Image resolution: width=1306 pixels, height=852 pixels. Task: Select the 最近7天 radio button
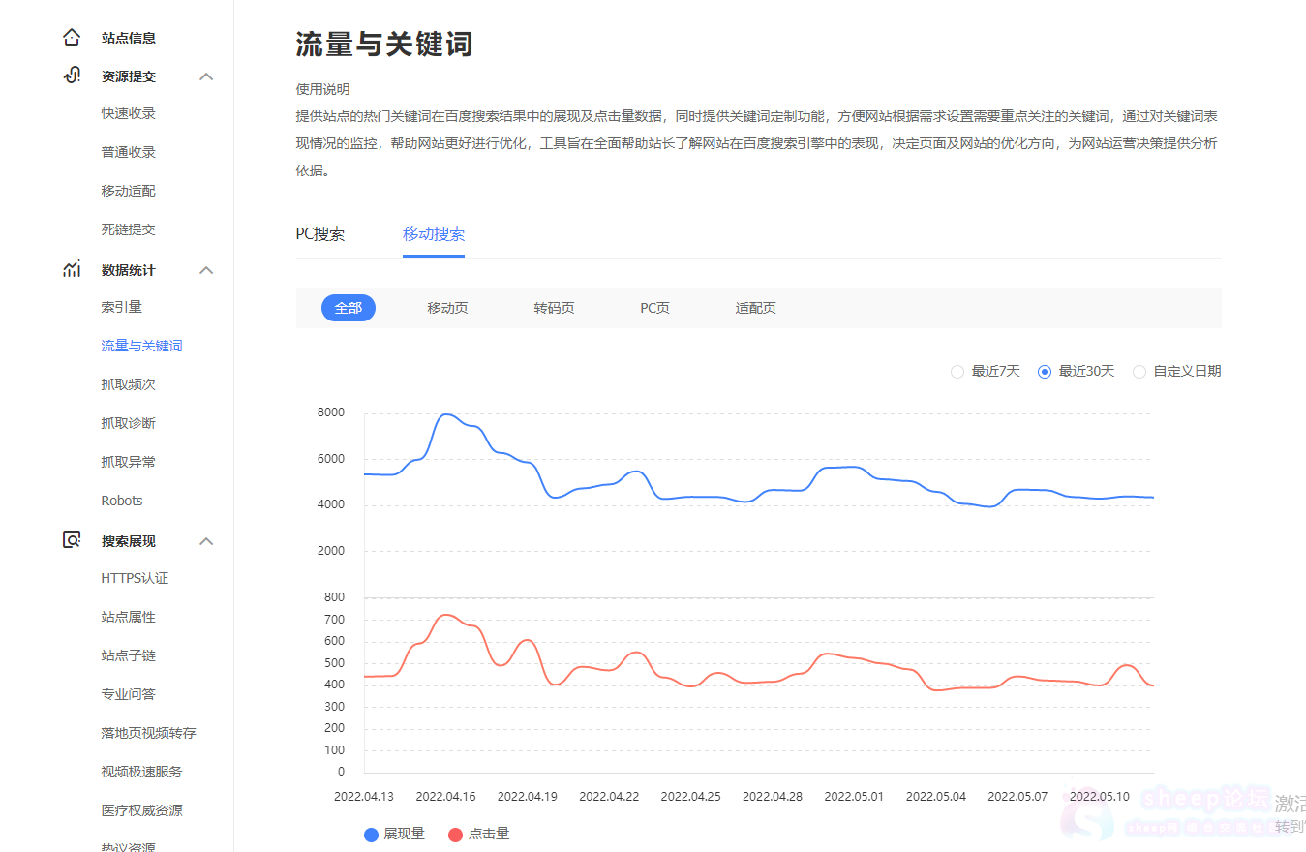(957, 371)
